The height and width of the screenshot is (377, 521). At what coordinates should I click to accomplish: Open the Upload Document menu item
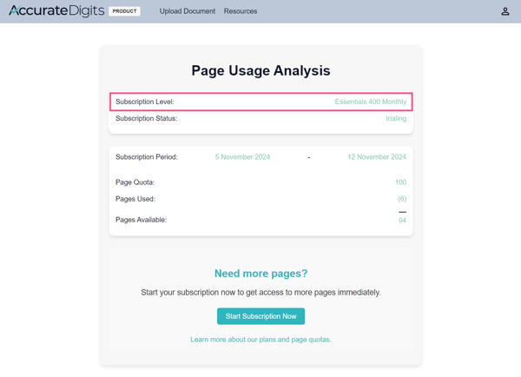pyautogui.click(x=188, y=11)
